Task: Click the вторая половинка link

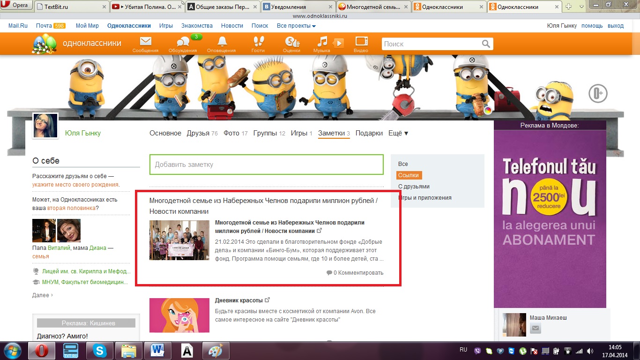Action: [x=71, y=208]
